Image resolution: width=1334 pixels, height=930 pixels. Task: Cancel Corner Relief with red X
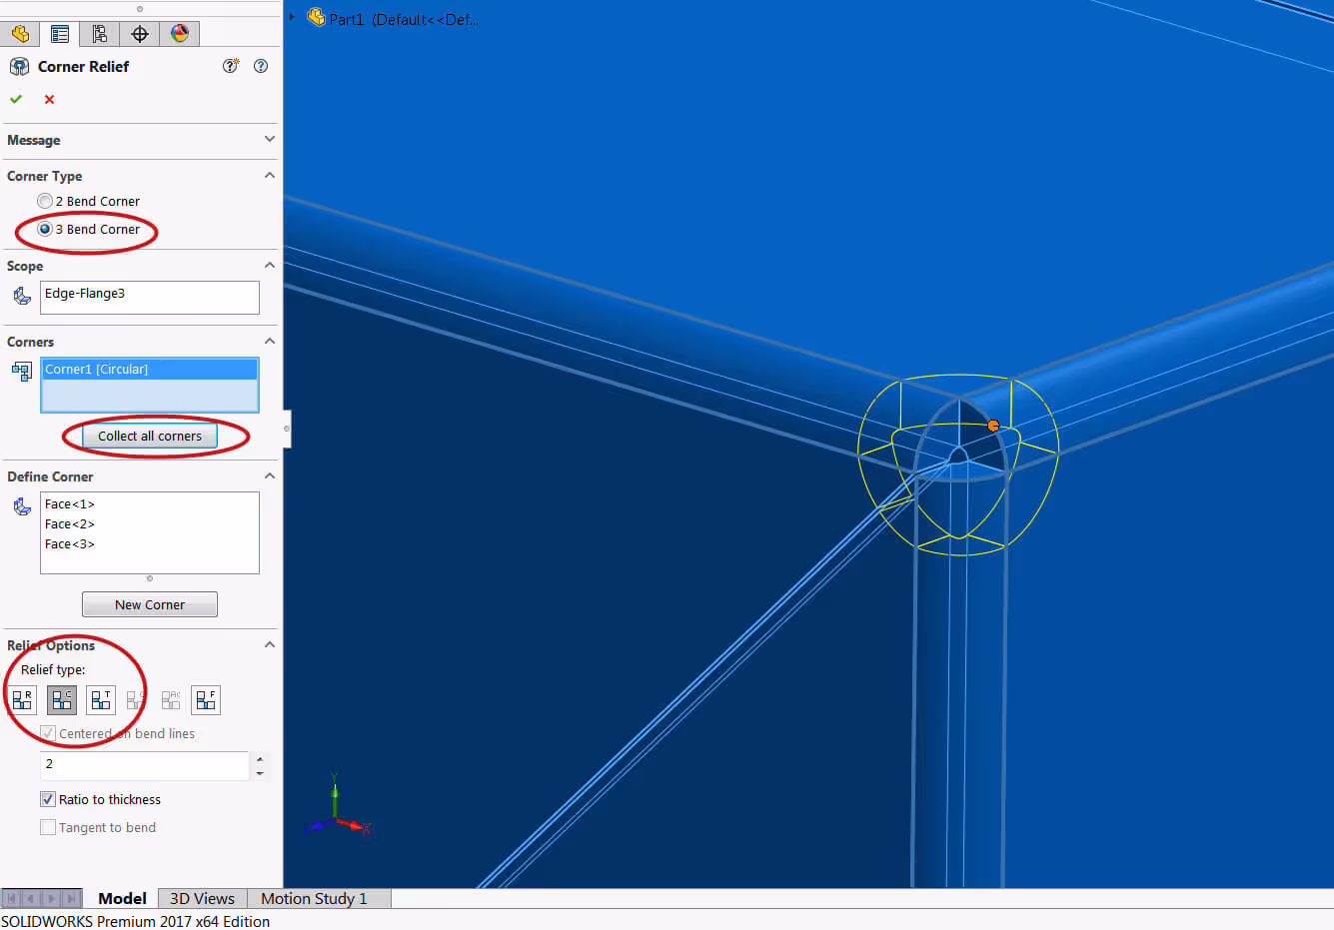click(x=49, y=99)
